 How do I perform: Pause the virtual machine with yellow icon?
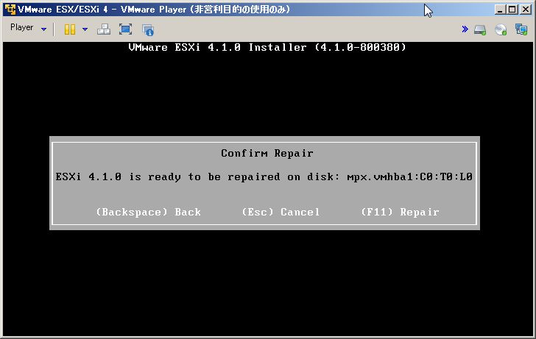click(x=70, y=29)
